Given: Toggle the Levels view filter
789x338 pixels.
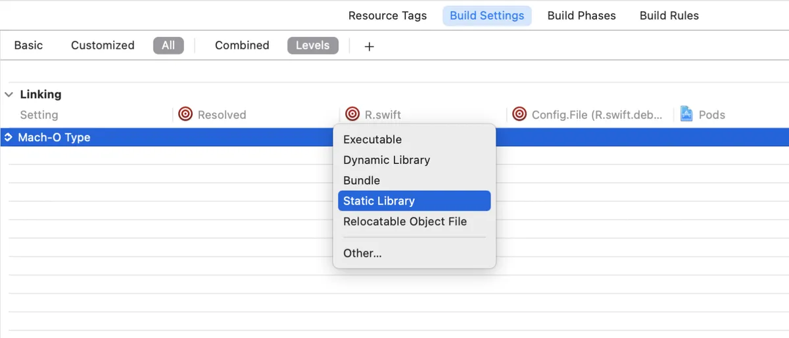Looking at the screenshot, I should pos(312,45).
